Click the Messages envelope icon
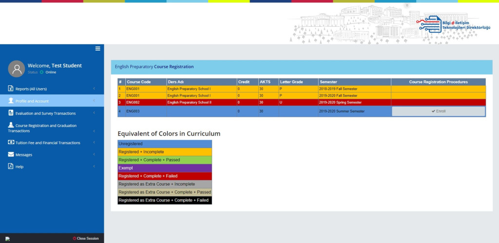499x243 pixels. coord(11,154)
